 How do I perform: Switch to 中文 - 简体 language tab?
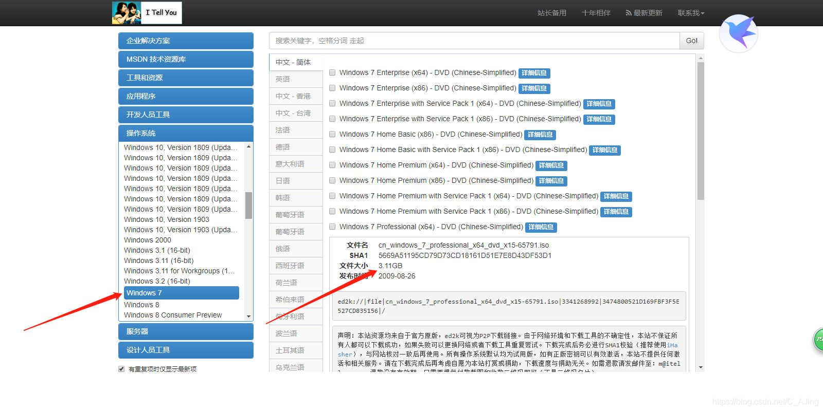pyautogui.click(x=296, y=62)
